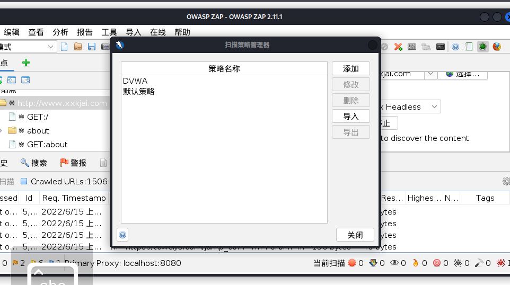Click the Req. Timestamp column header

[x=74, y=198]
